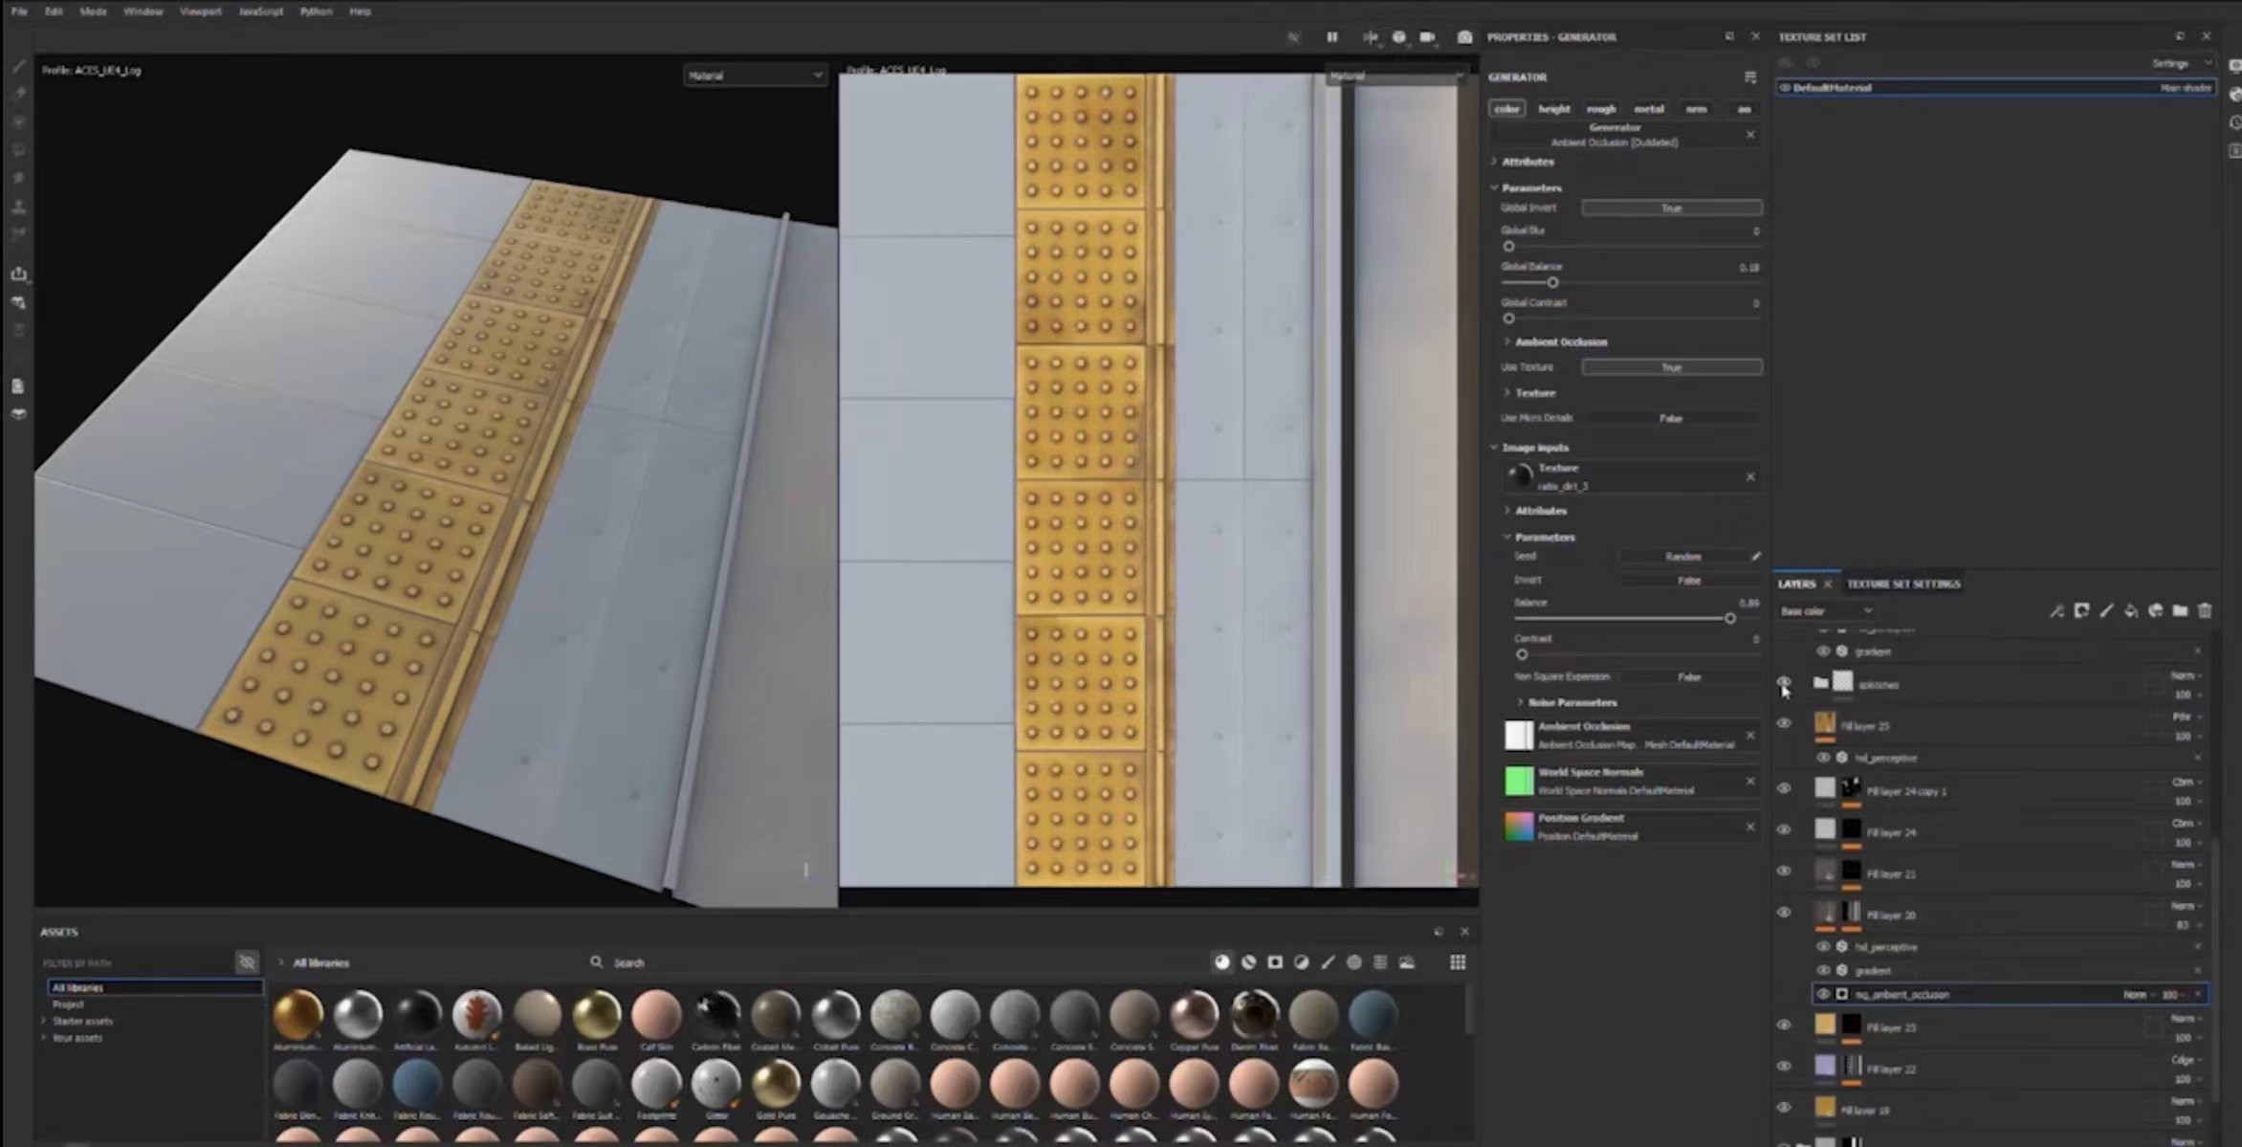Viewport: 2242px width, 1147px height.
Task: Click the add paint layer brush icon
Action: 2106,611
